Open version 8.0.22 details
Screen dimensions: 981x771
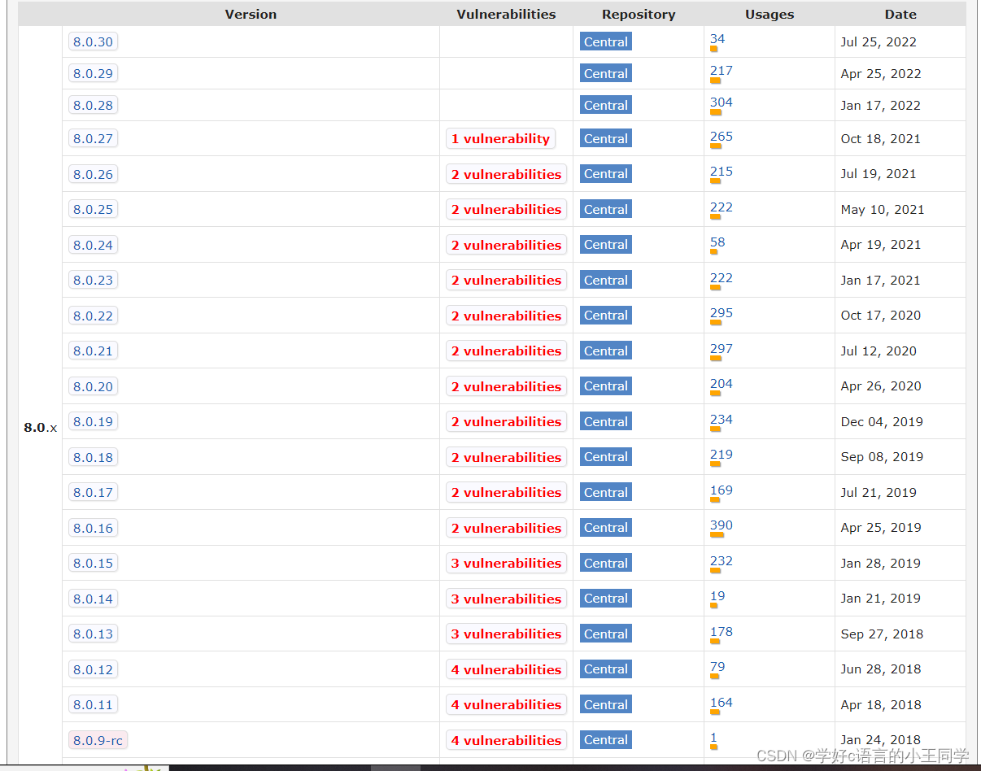93,316
